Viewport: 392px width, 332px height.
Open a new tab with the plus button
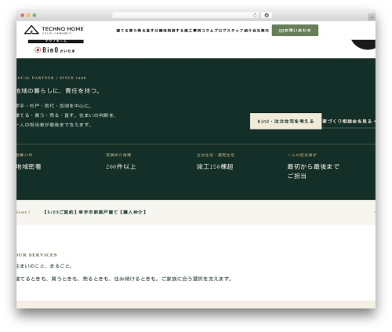point(372,17)
